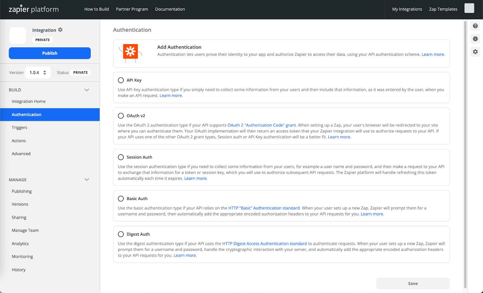Go to My Integrations in top navigation

(407, 9)
